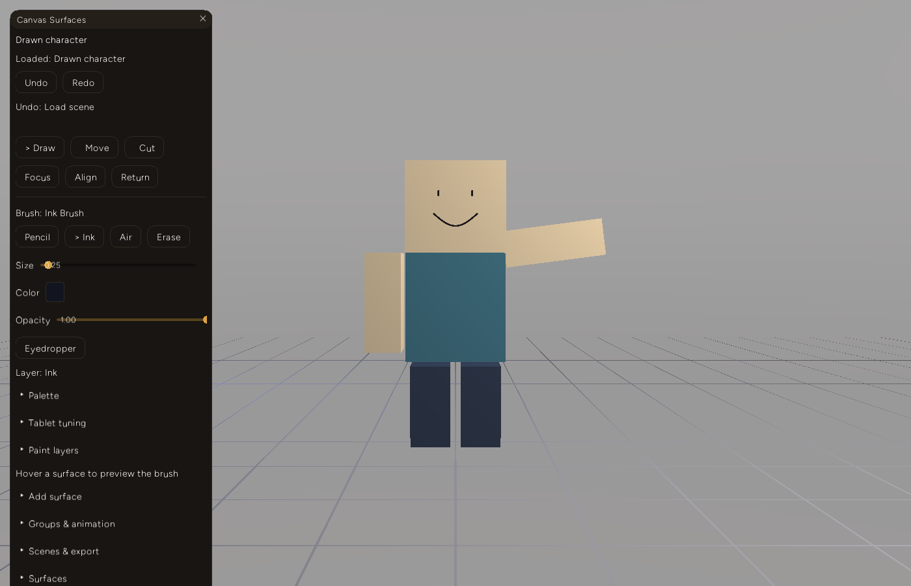Click the Redo button
This screenshot has width=911, height=586.
click(83, 83)
